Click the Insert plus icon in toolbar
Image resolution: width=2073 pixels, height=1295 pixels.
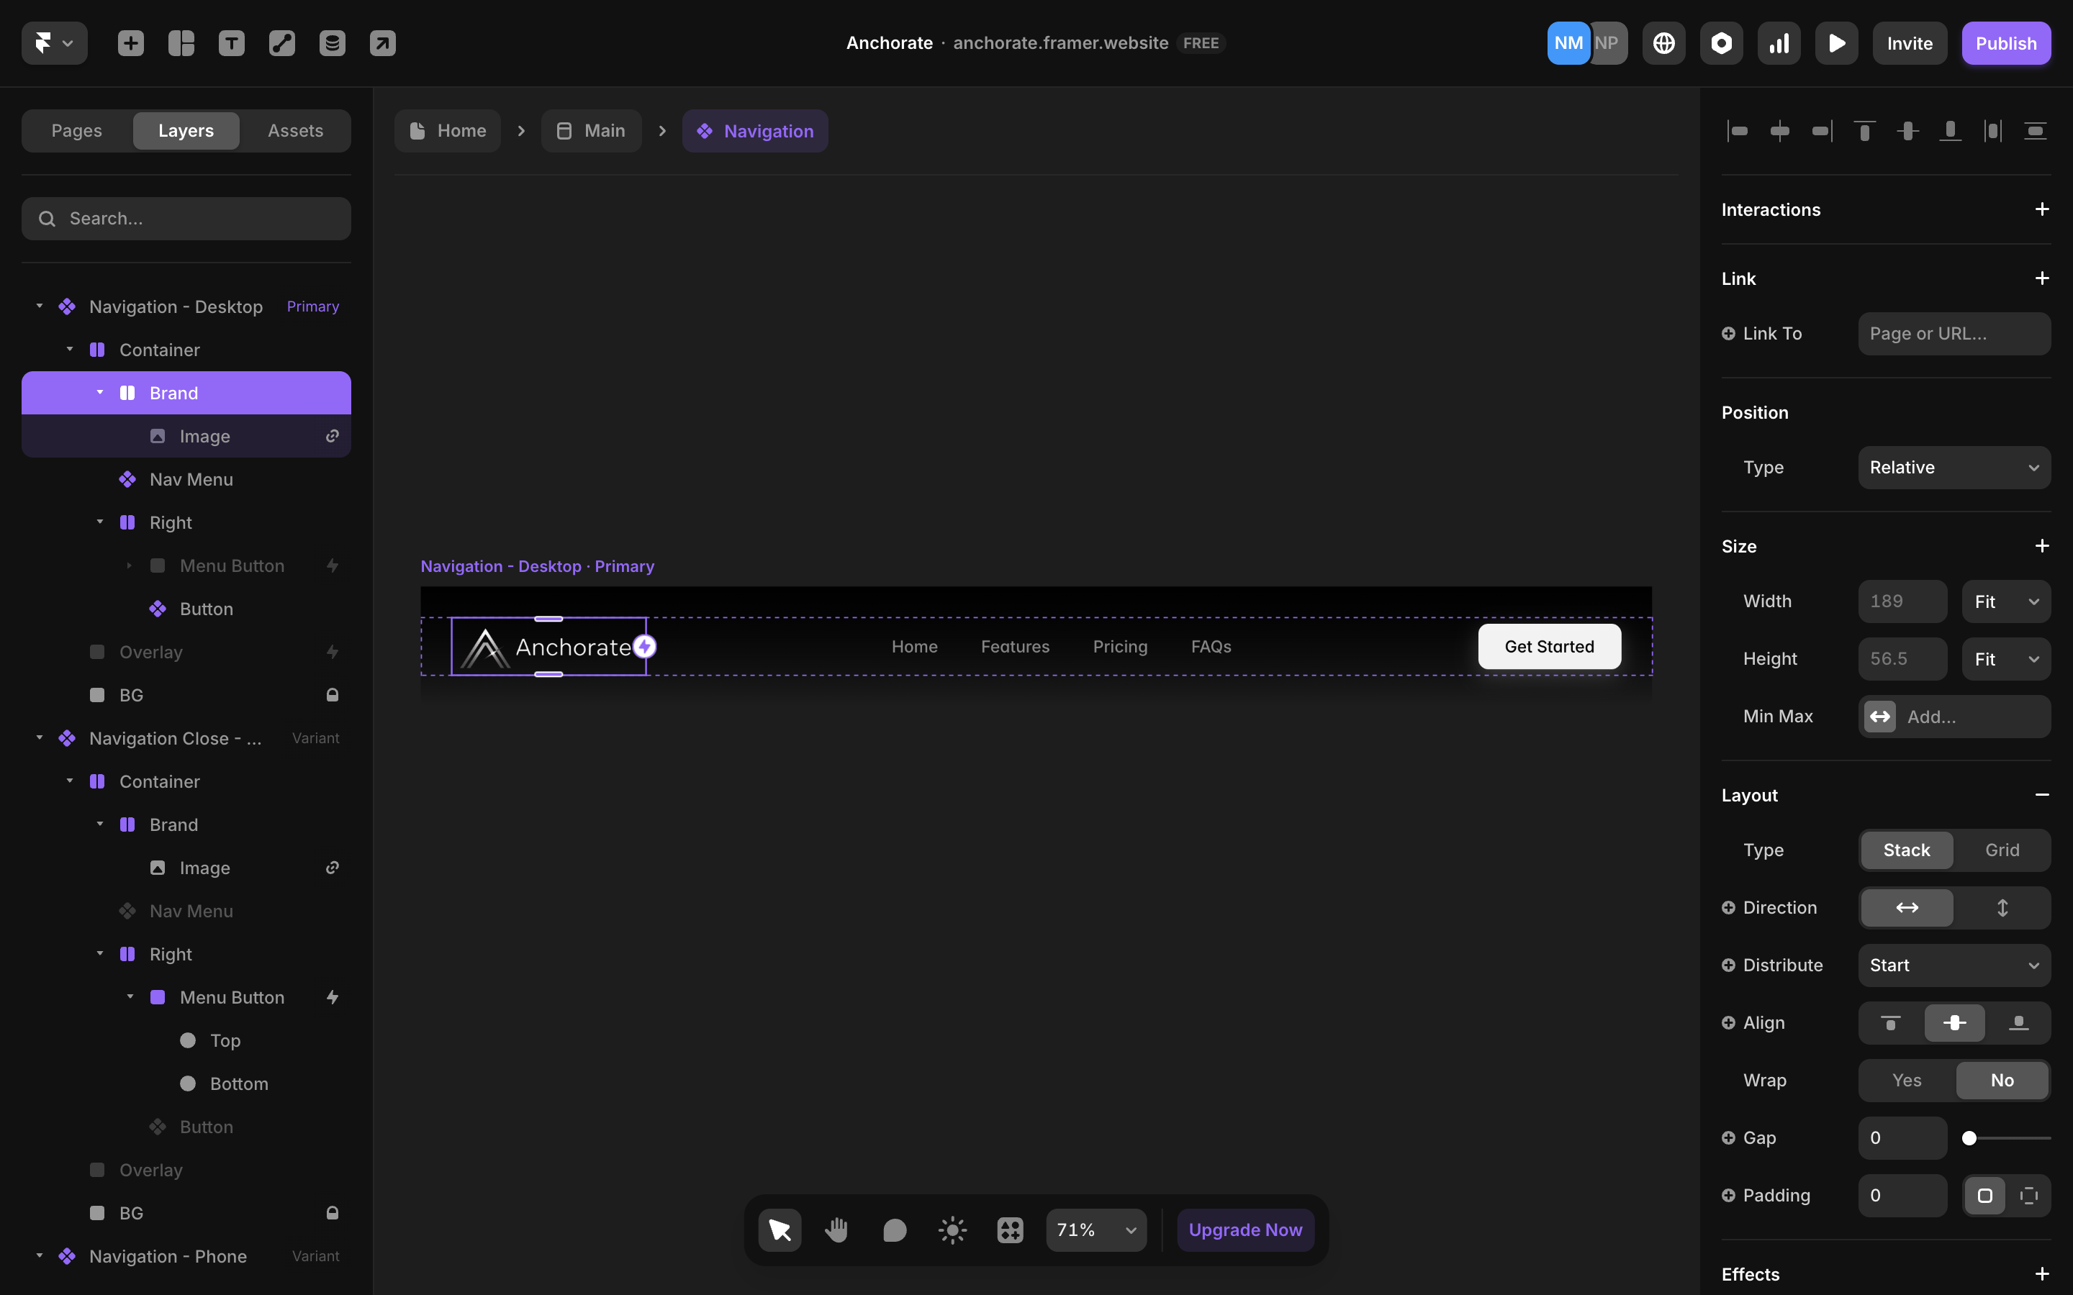click(x=130, y=43)
